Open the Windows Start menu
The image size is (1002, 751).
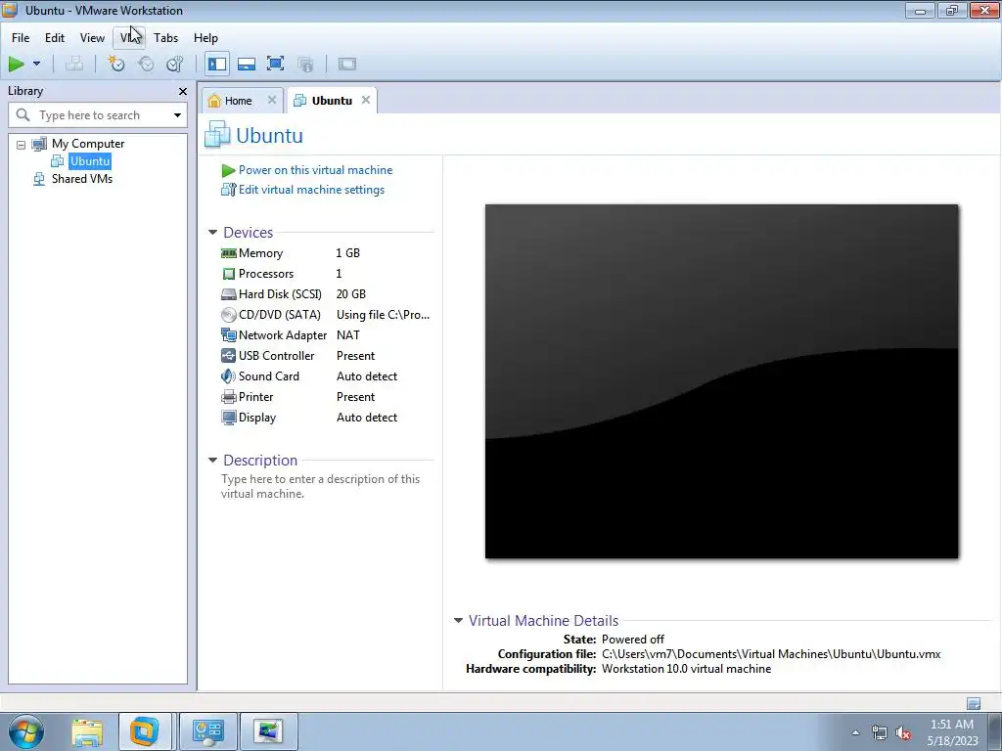pyautogui.click(x=26, y=731)
